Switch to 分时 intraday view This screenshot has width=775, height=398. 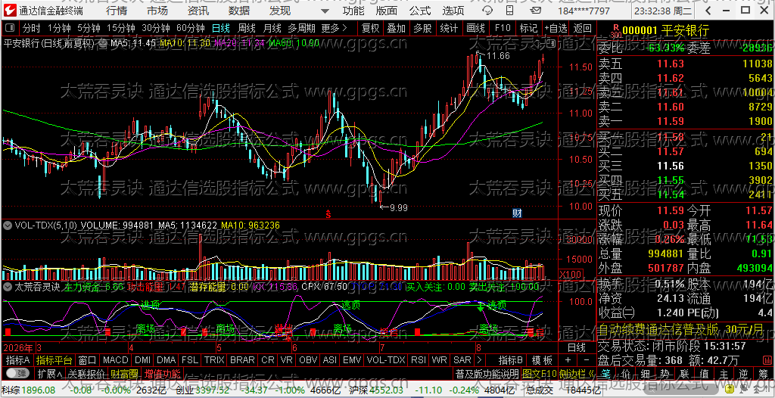tap(31, 28)
